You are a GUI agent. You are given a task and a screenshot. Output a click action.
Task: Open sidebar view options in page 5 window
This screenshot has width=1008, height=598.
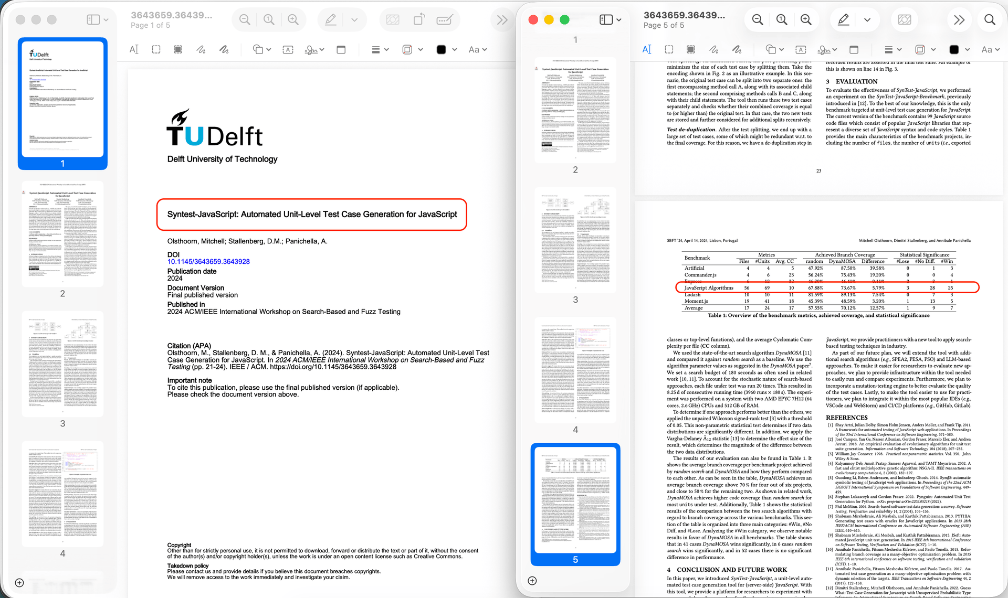[619, 20]
